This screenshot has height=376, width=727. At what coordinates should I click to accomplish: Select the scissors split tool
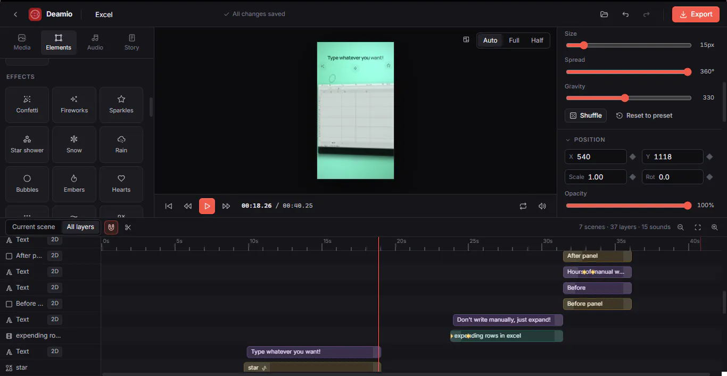pos(128,227)
